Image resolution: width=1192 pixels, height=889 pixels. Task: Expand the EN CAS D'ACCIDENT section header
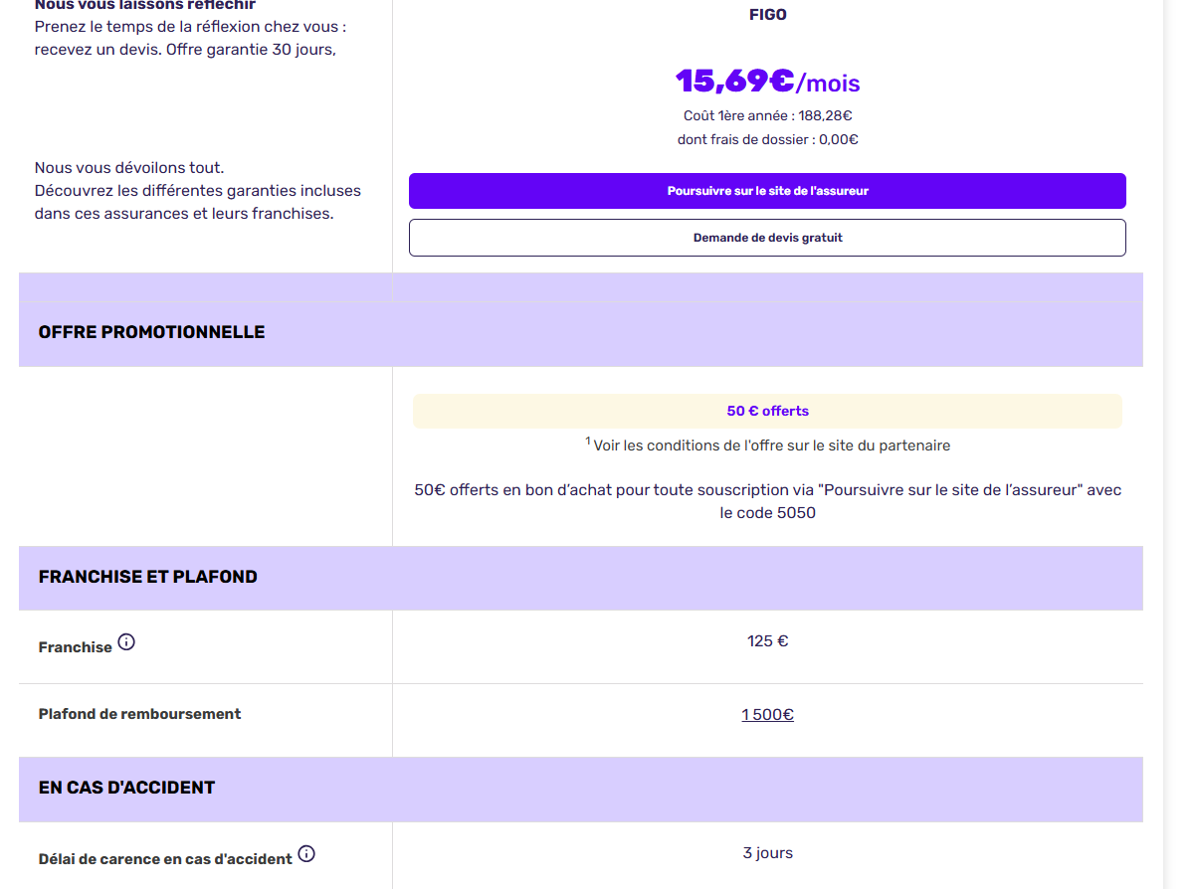(x=126, y=788)
